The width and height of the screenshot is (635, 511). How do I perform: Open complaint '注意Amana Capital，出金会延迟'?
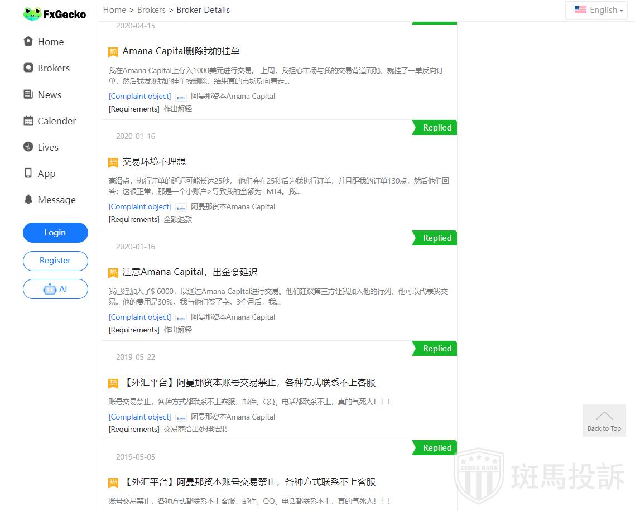click(x=190, y=272)
